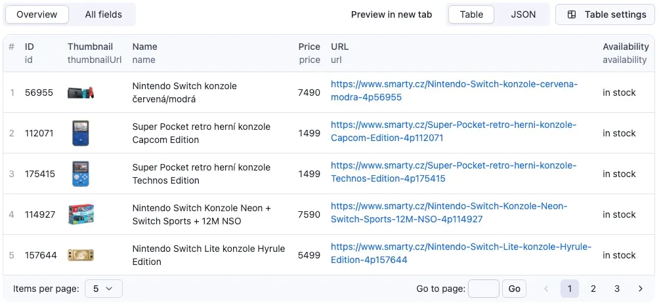Click the ID cell 157644
This screenshot has width=659, height=305.
(x=40, y=255)
